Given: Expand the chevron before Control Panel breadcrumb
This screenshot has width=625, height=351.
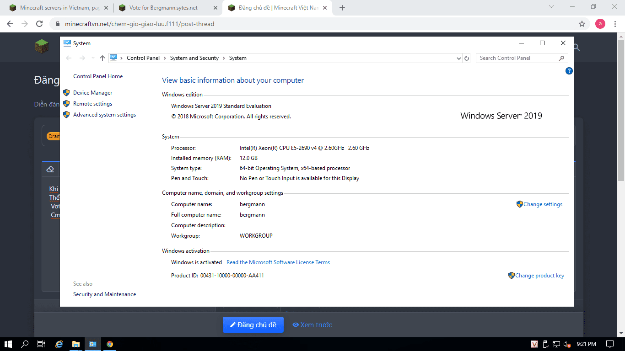Looking at the screenshot, I should (122, 58).
